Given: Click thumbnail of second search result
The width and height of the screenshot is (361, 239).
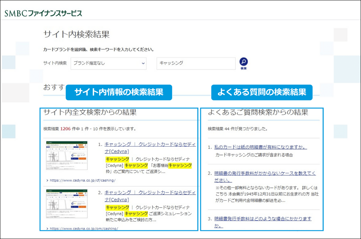Looking at the screenshot, I should (x=67, y=204).
